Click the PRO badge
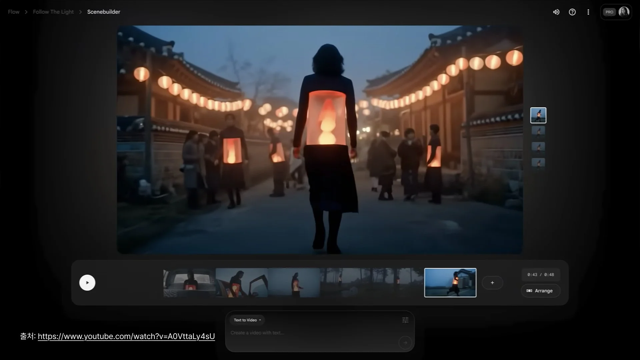The width and height of the screenshot is (640, 360). click(609, 12)
